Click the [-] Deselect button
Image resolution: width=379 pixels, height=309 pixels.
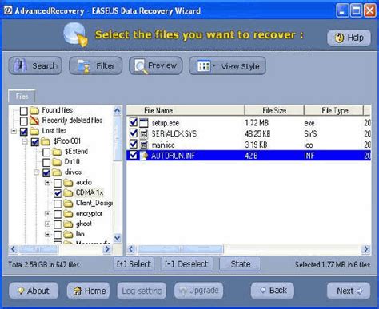(x=186, y=264)
